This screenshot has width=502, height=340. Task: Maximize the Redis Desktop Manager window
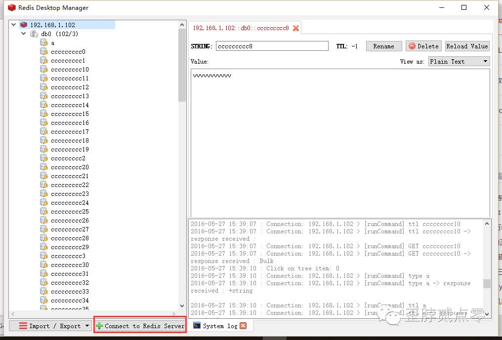click(464, 7)
